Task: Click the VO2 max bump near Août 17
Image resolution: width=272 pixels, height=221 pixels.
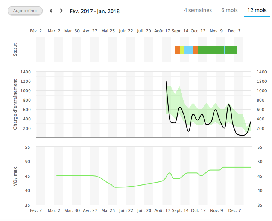Action: click(x=170, y=173)
